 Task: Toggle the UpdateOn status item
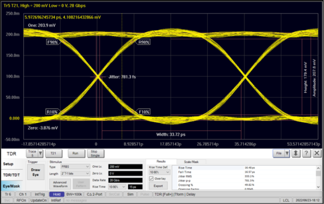pos(38,200)
